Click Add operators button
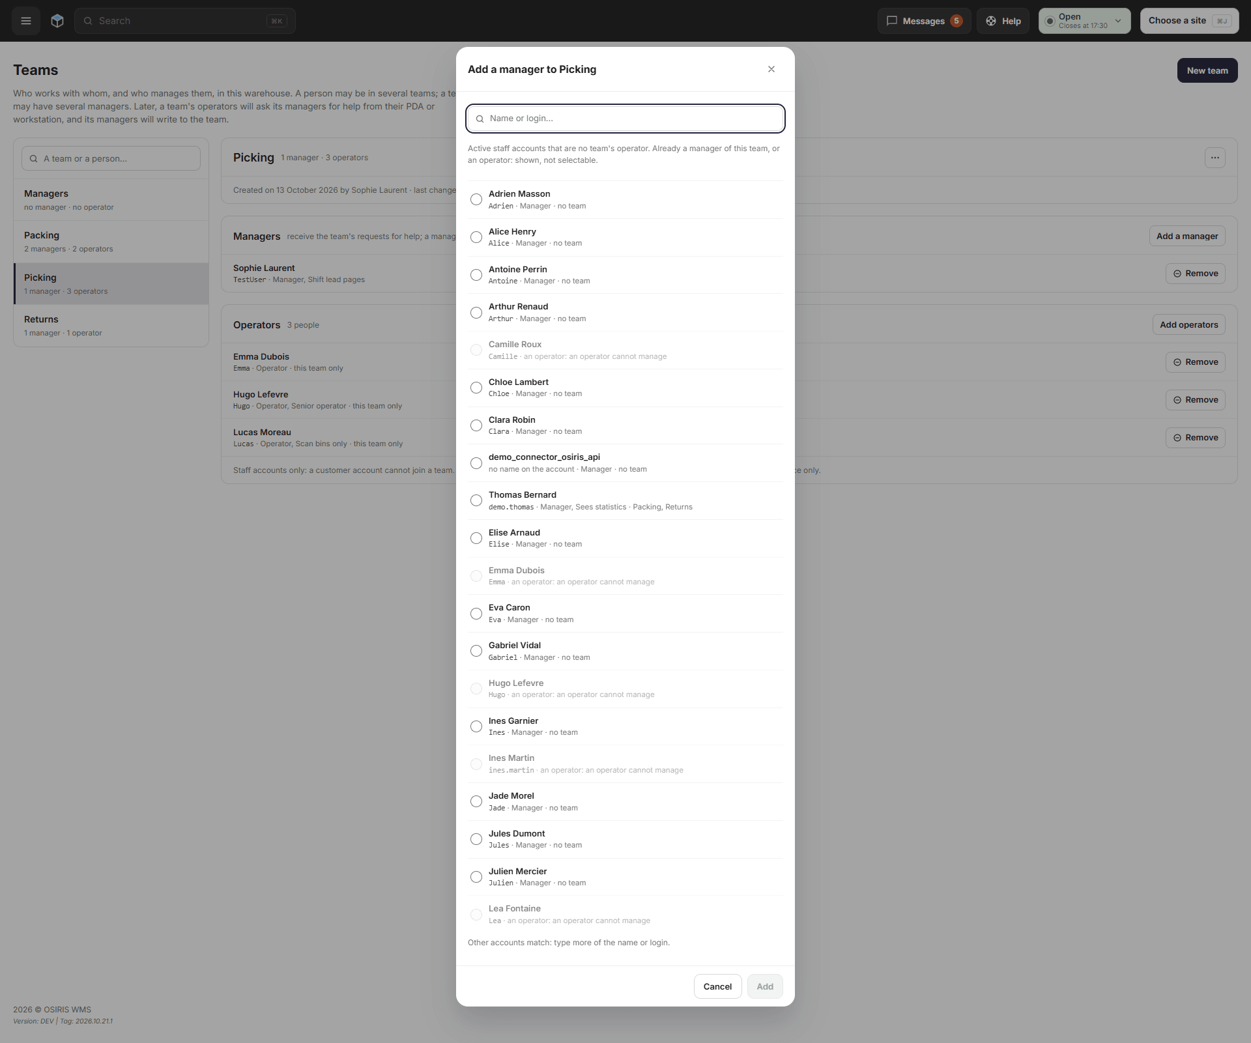 (1188, 324)
